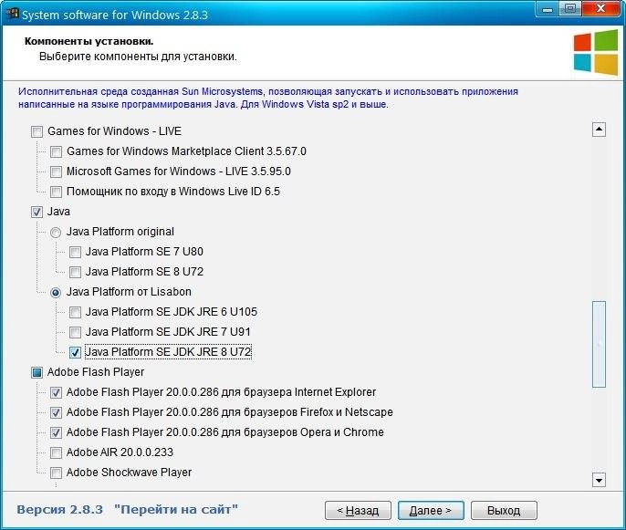Click the Sun Microsystems description text
Image resolution: width=626 pixels, height=530 pixels.
268,98
